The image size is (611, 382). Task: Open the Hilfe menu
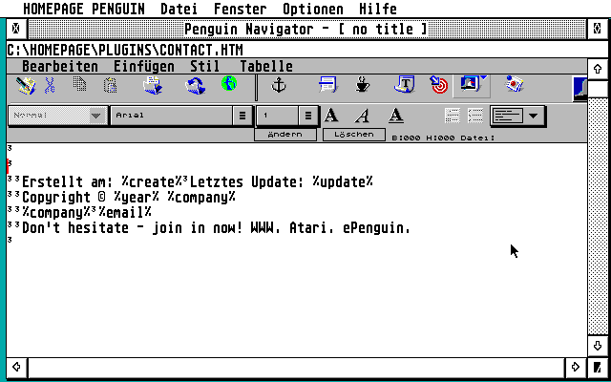378,9
